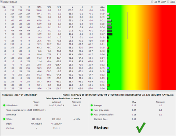Click the Color Space Emulation none value
This screenshot has width=176, height=136.
point(76,99)
